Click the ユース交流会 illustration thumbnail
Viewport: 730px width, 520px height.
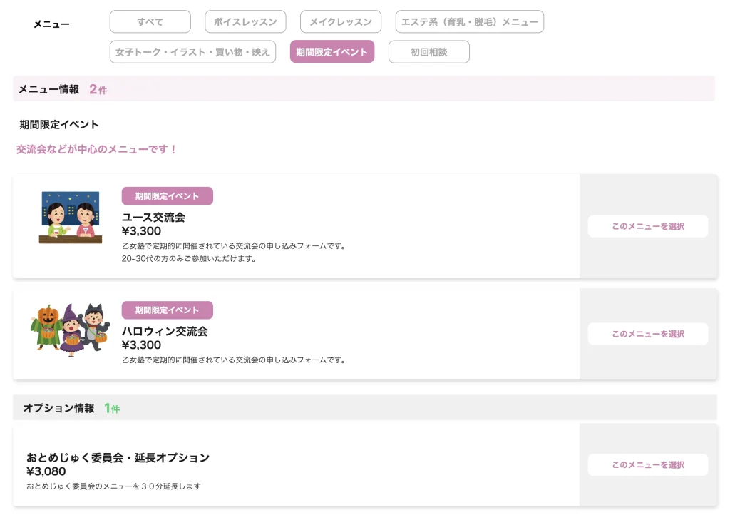[69, 218]
